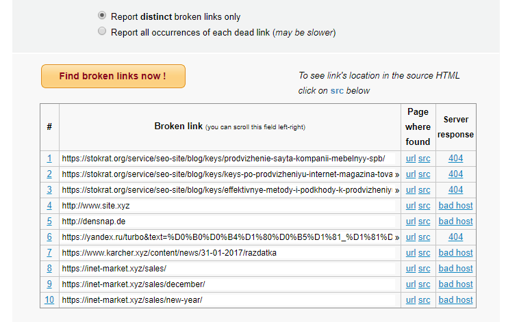The height and width of the screenshot is (322, 506).
Task: Select 'Report distinct broken links only' radio
Action: (x=102, y=16)
